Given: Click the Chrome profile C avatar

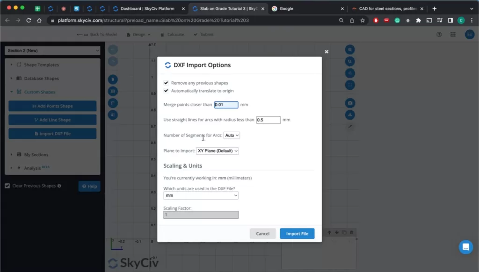Looking at the screenshot, I should coord(461,21).
